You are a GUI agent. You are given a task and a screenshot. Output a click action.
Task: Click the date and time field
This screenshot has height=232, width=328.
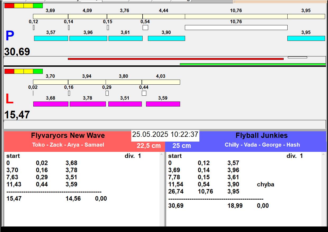[165, 134]
